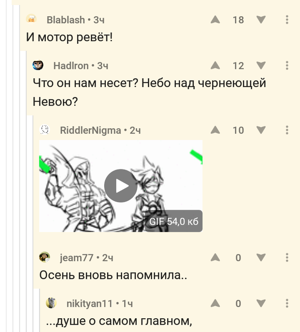Open more options menu for HadIron's comment

(287, 66)
